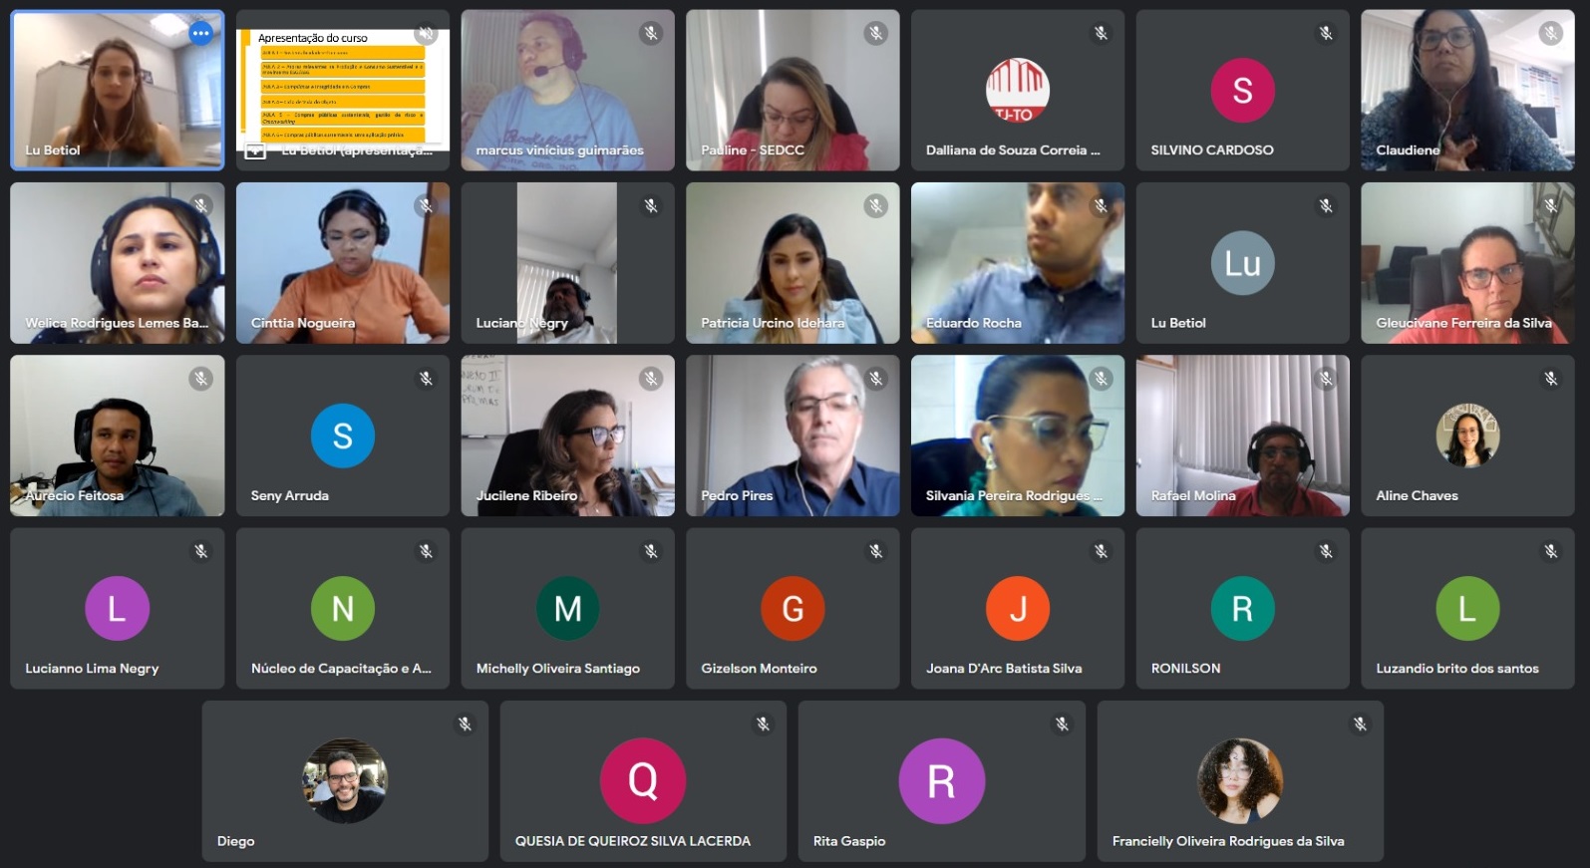Select marcus vinicius guimarães video tile

568,90
